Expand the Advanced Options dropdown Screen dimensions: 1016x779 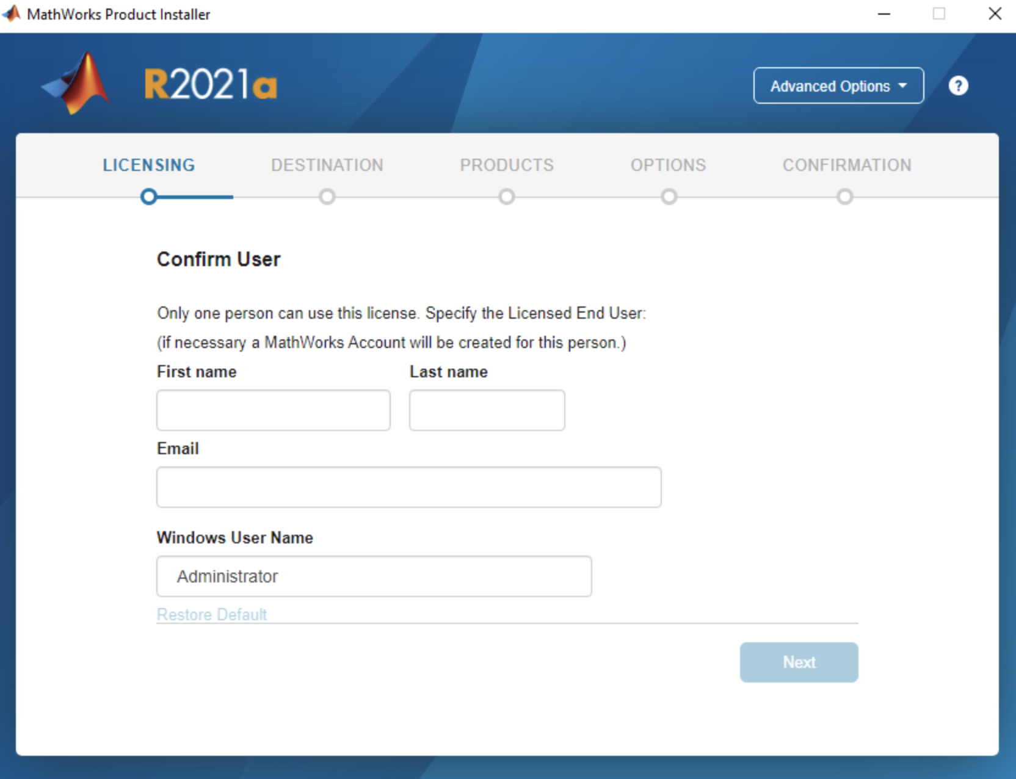(x=838, y=86)
